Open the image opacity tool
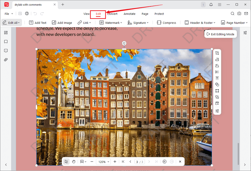Image resolution: width=251 pixels, height=171 pixels. (217, 84)
